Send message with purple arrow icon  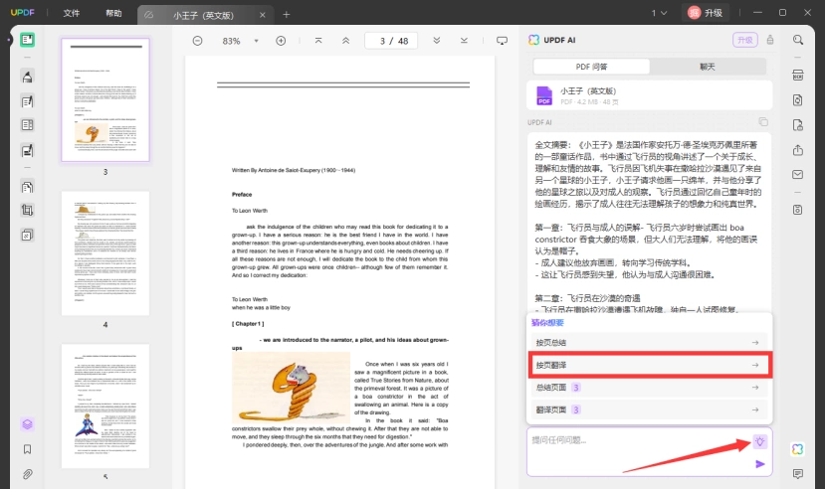coord(759,464)
